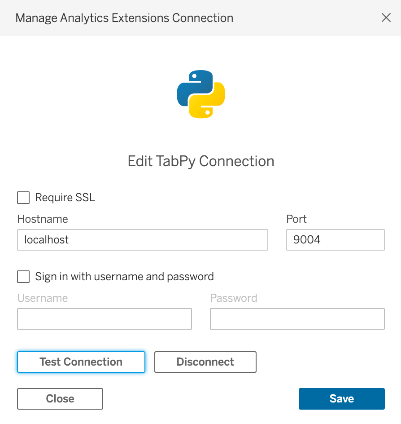Image resolution: width=401 pixels, height=424 pixels.
Task: Enable sign in with username and password
Action: 23,277
